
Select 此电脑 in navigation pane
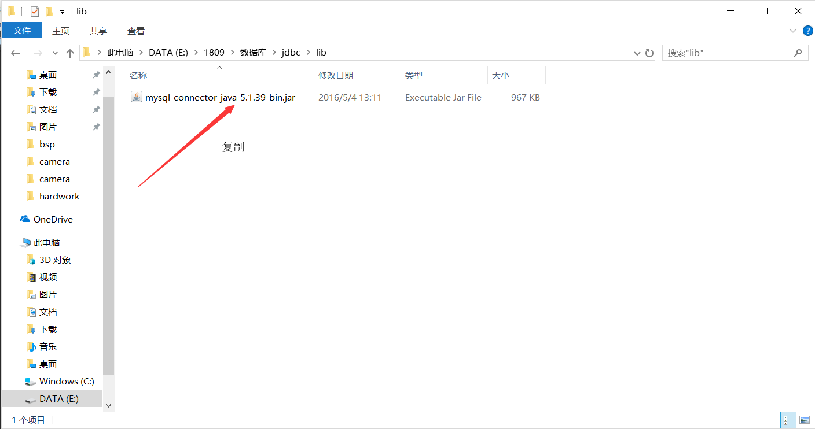(46, 243)
